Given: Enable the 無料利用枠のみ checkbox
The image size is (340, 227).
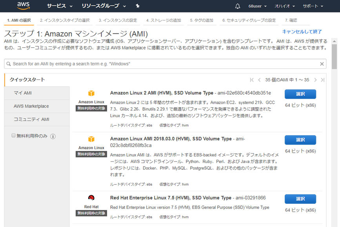Looking at the screenshot, I should pyautogui.click(x=13, y=135).
